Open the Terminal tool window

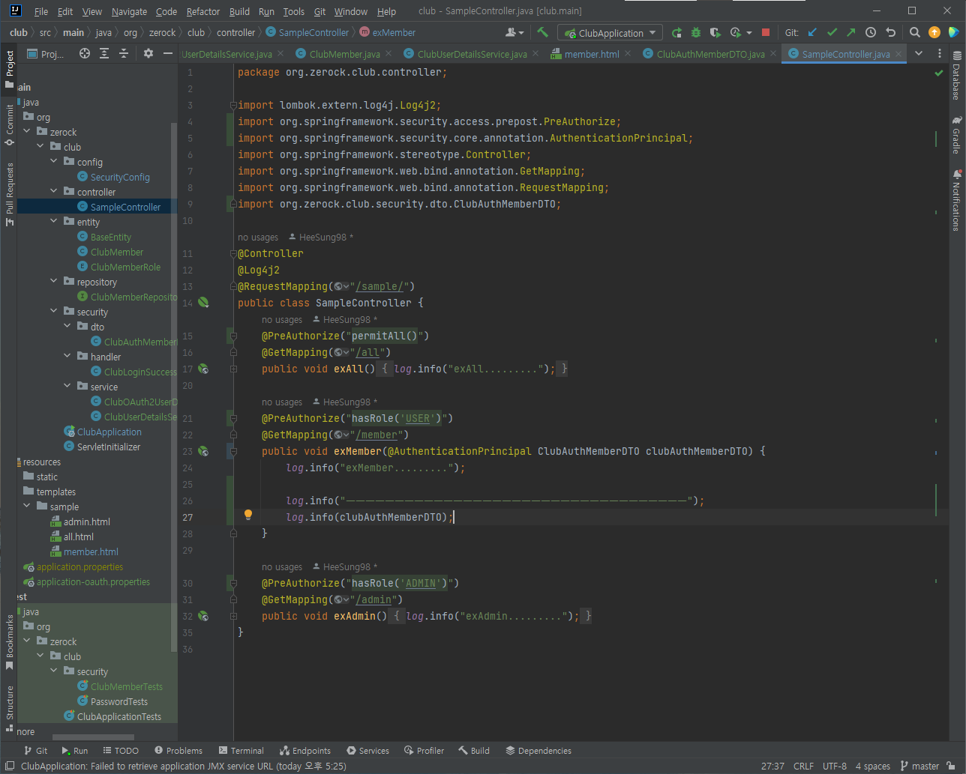point(241,750)
